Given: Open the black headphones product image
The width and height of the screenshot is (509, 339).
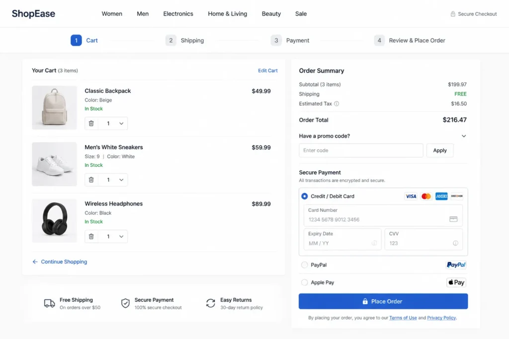Looking at the screenshot, I should [x=55, y=221].
